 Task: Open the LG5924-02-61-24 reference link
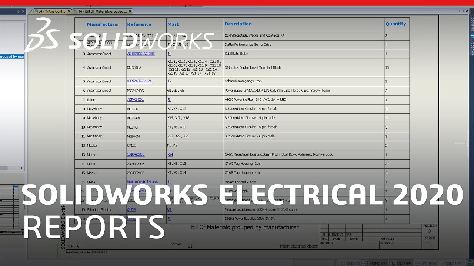(139, 81)
